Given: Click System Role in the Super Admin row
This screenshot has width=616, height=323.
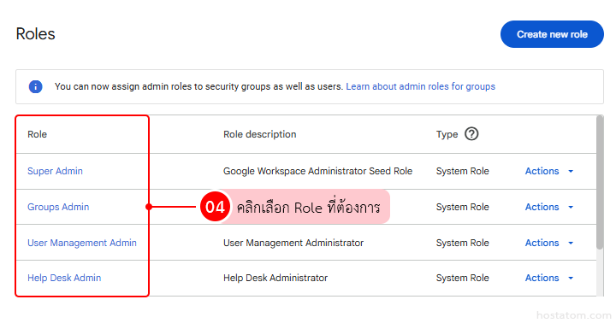Looking at the screenshot, I should (462, 171).
